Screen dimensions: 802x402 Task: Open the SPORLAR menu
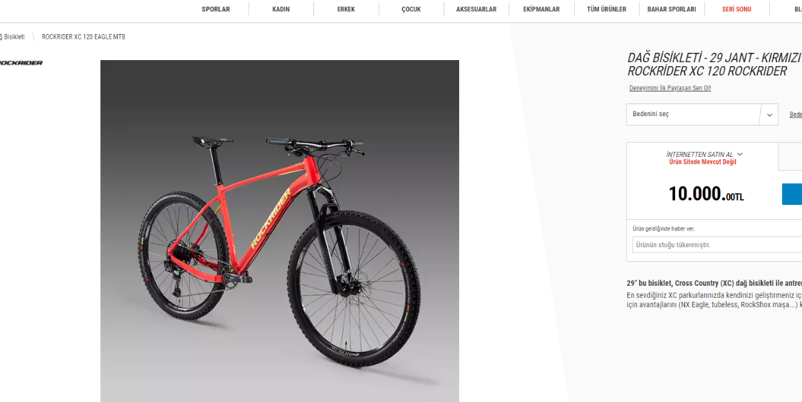[x=216, y=9]
